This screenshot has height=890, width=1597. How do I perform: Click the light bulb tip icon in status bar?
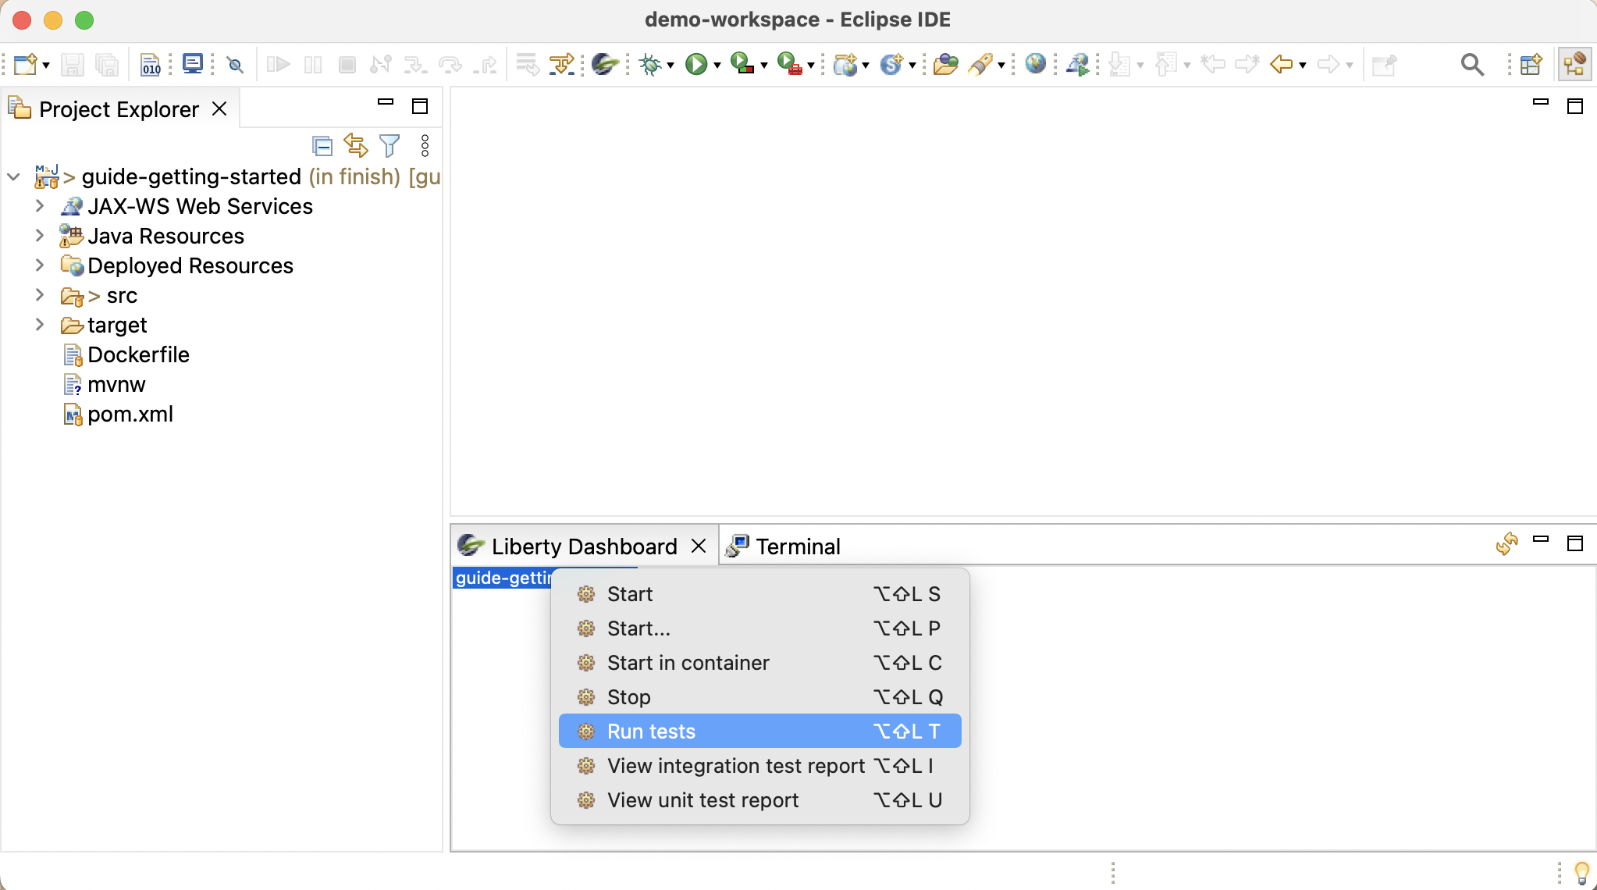tap(1582, 873)
